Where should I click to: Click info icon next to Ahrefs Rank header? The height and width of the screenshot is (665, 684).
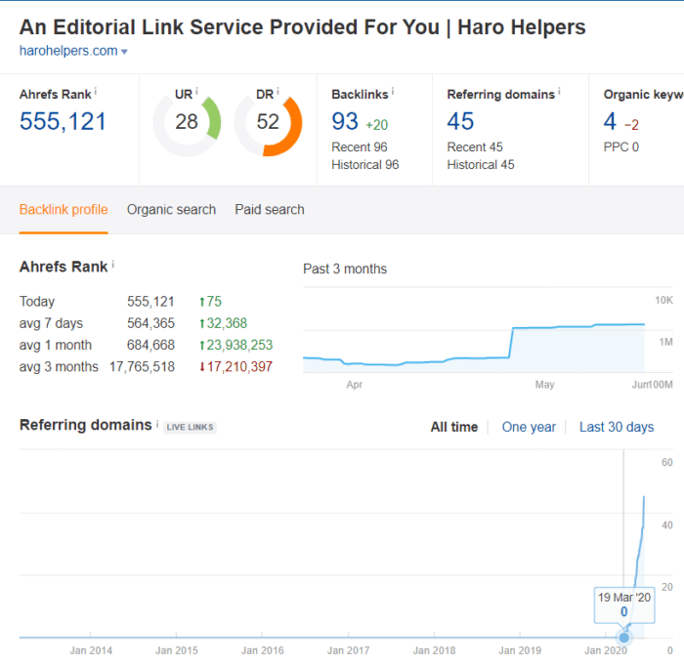point(96,91)
